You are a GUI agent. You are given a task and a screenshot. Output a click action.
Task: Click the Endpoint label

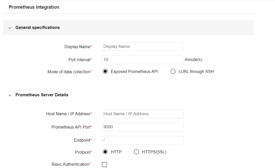[82, 140]
